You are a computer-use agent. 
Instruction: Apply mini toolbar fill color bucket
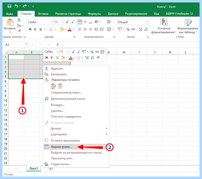(x=63, y=58)
